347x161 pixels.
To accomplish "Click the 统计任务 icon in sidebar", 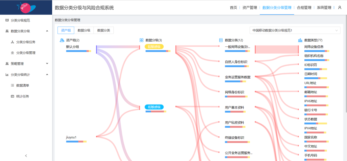I will 13,97.
